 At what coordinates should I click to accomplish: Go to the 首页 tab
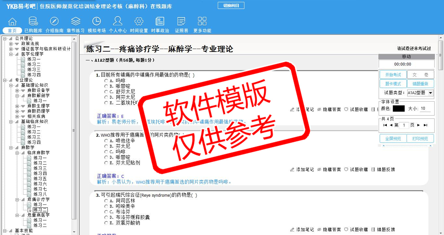pyautogui.click(x=12, y=31)
